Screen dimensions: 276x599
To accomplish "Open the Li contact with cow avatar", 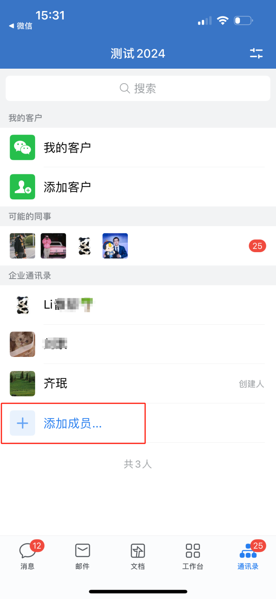I will click(138, 305).
